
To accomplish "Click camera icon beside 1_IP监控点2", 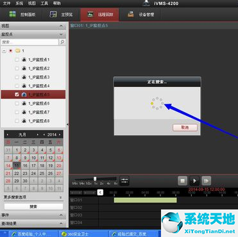I will click(x=24, y=69).
